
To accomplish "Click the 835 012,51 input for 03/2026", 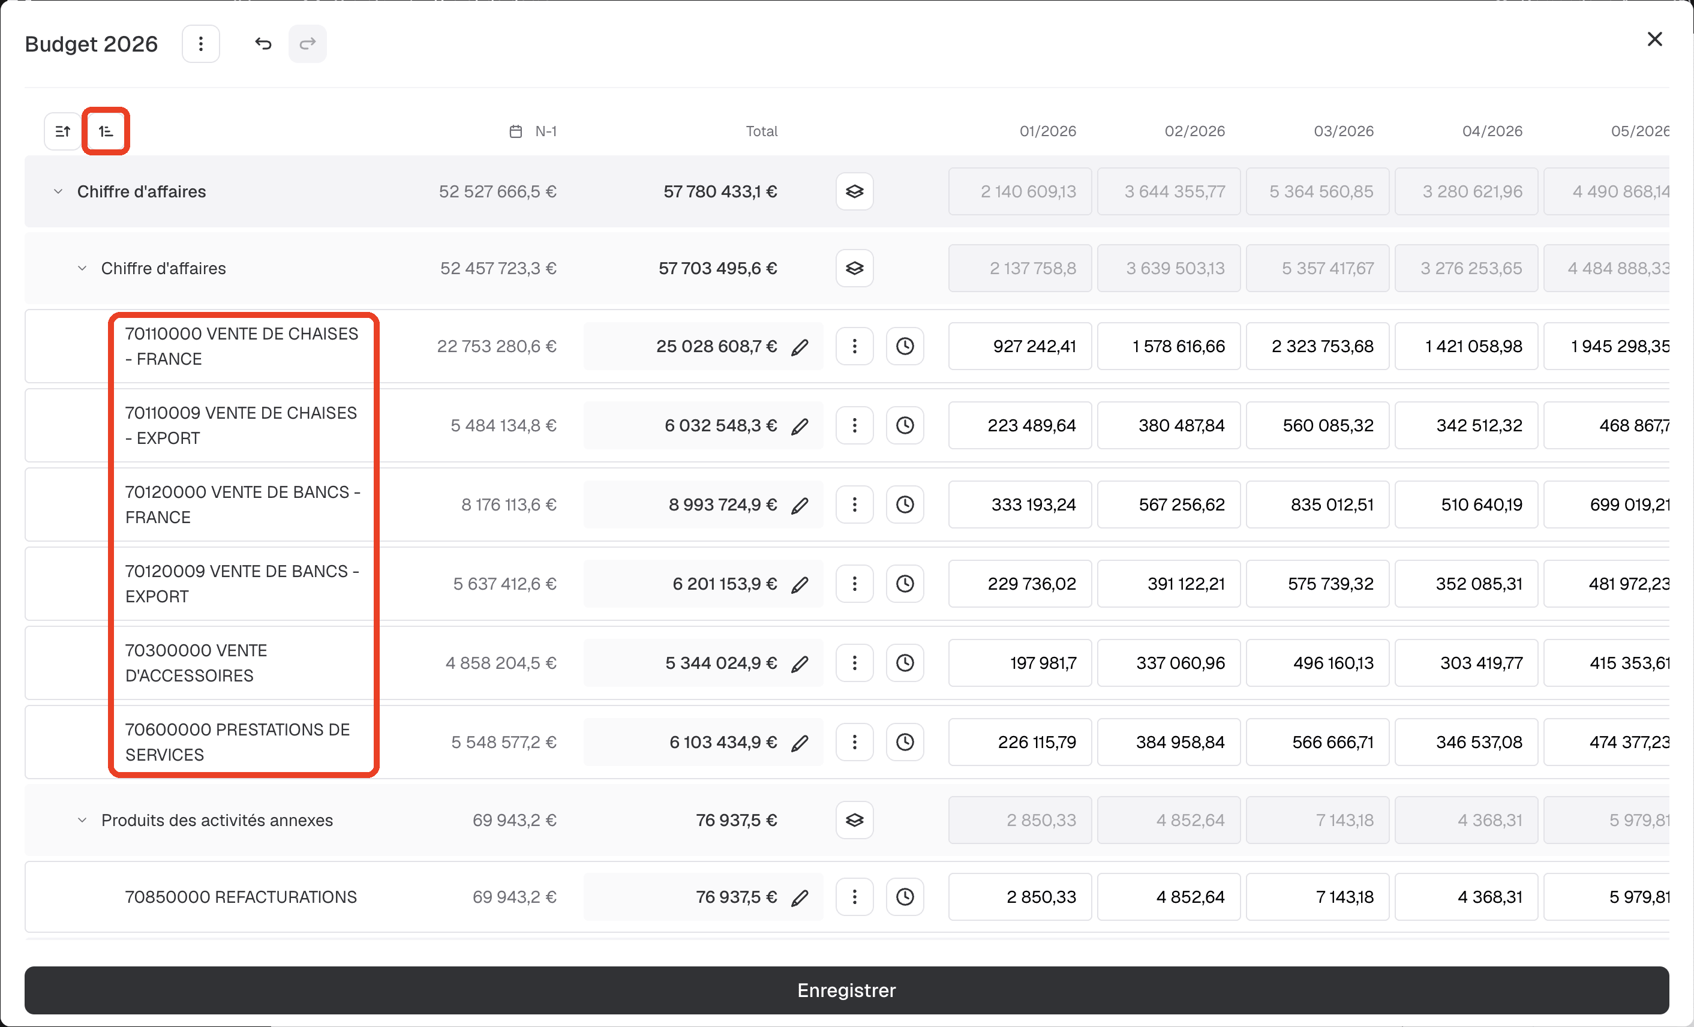I will pyautogui.click(x=1318, y=505).
